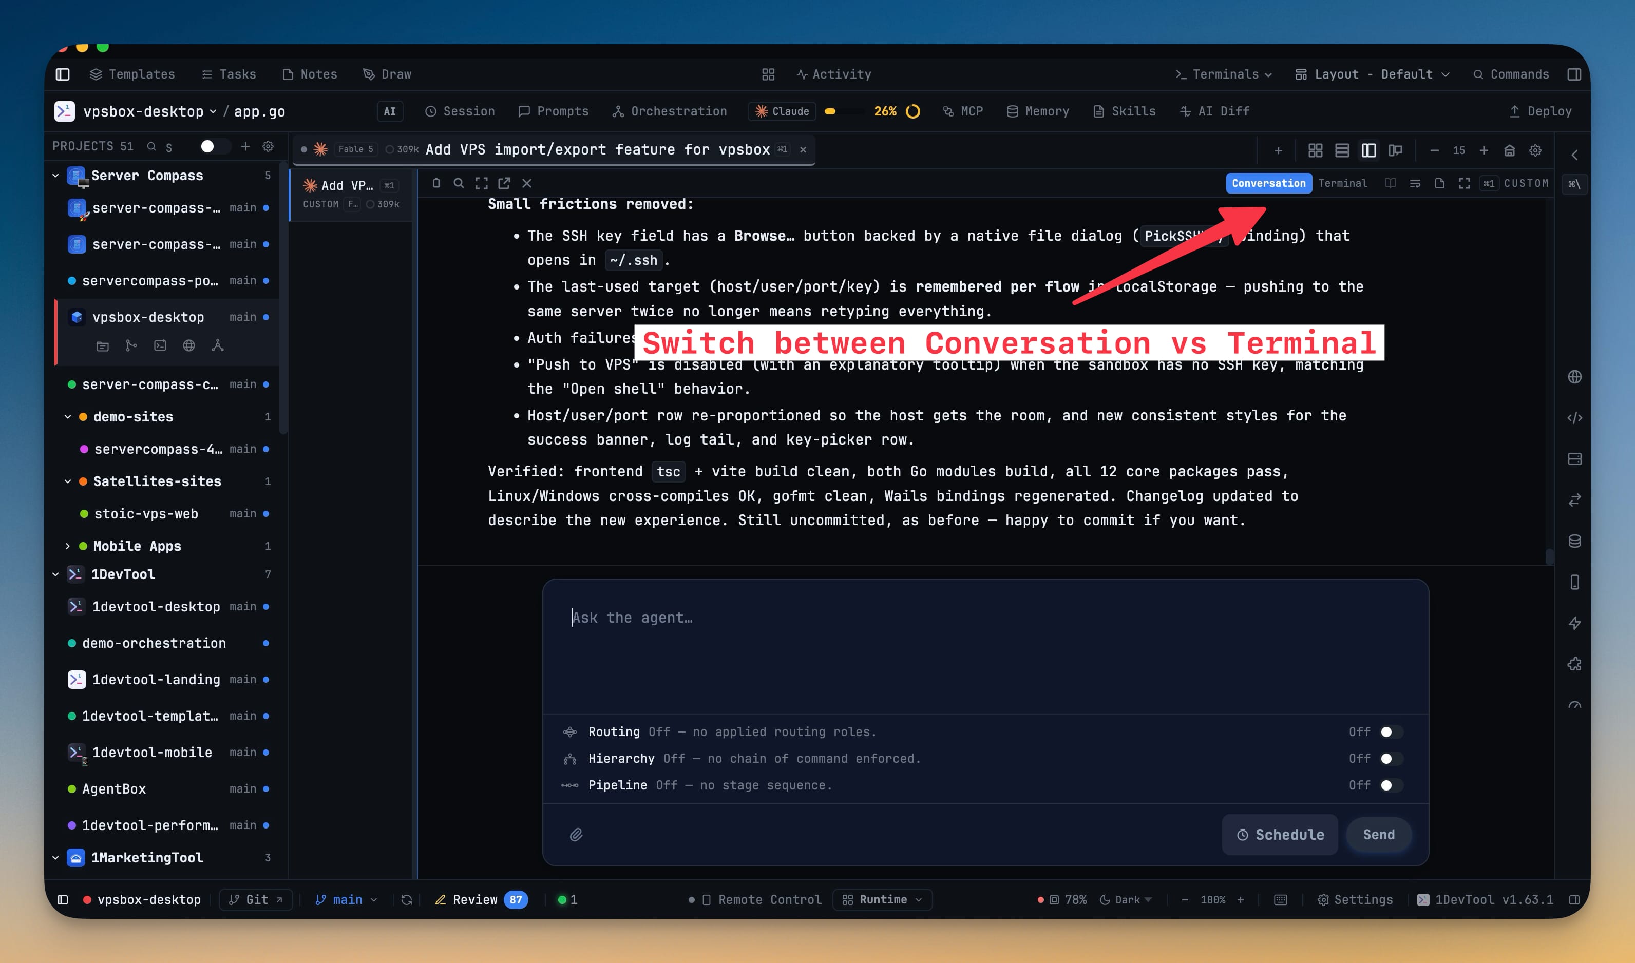Click the Deploy button
The height and width of the screenshot is (963, 1635).
click(x=1540, y=111)
